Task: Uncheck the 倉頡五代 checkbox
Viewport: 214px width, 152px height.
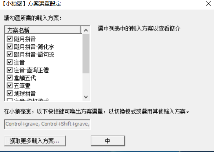Action: (x=10, y=78)
